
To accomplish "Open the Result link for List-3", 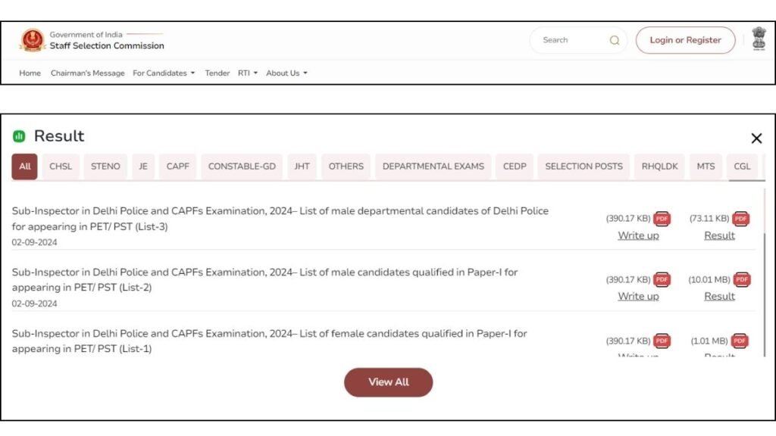I will point(718,235).
